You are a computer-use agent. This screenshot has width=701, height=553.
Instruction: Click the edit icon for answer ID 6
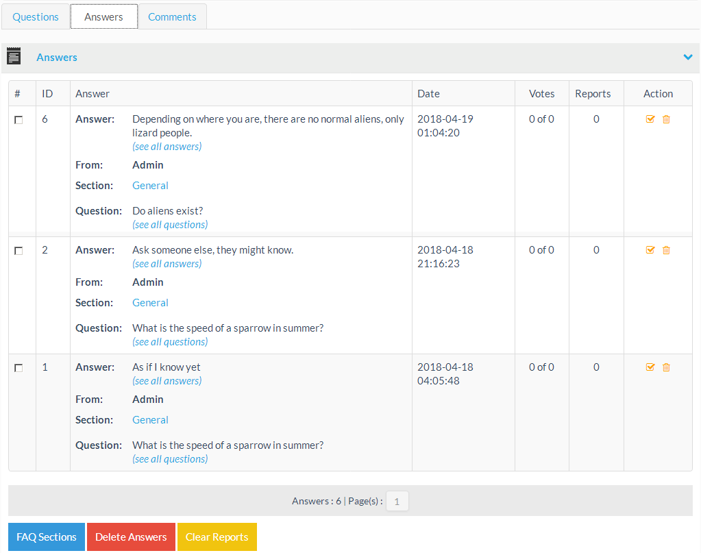tap(650, 119)
